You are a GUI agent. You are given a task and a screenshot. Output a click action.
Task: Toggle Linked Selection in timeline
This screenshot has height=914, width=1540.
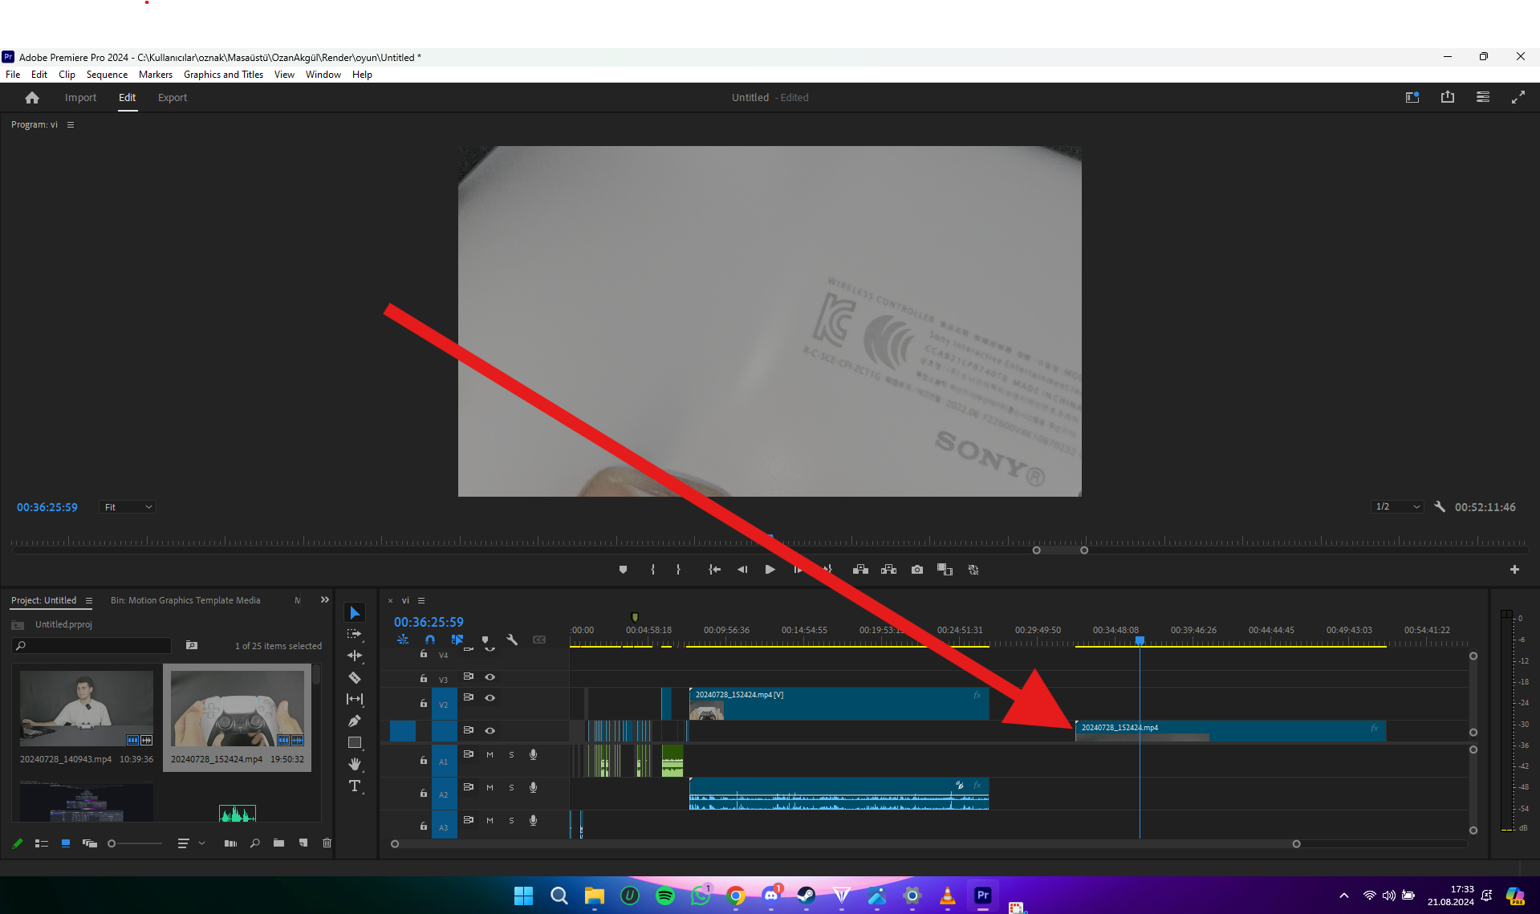(x=457, y=640)
